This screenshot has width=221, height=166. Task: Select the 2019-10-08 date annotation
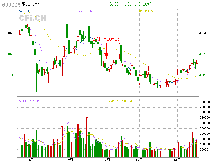(106, 39)
